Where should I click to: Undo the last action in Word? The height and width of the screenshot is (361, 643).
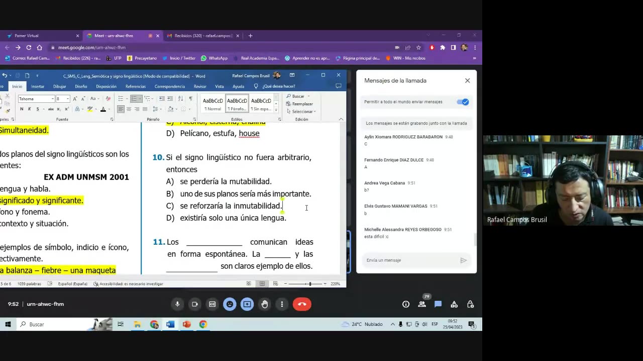tap(5, 76)
